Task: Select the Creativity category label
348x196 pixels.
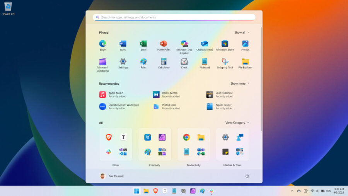Action: point(154,165)
